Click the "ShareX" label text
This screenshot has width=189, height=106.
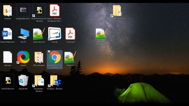pyautogui.click(x=23, y=65)
